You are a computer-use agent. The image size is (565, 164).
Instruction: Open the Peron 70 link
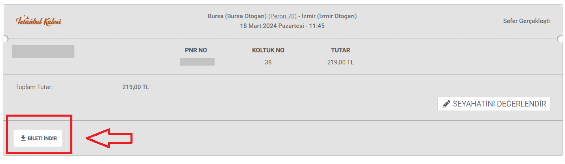282,17
